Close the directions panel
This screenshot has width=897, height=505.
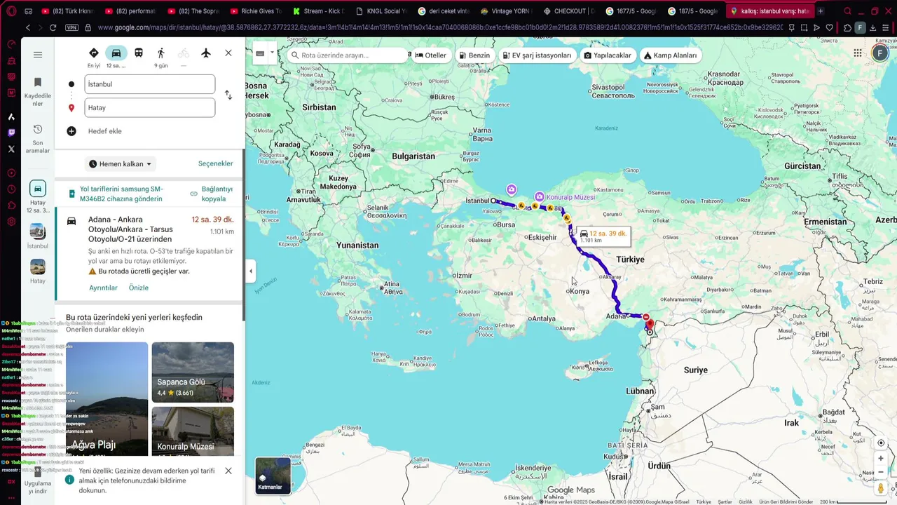(x=228, y=53)
